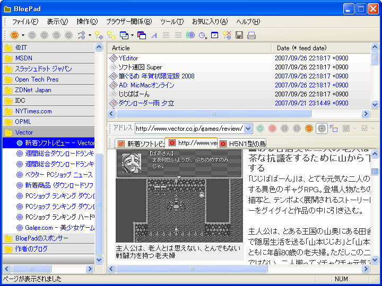Viewport: 382px width, 286px height.
Task: Select the AD: MicMacオンライン article
Action: (x=146, y=85)
